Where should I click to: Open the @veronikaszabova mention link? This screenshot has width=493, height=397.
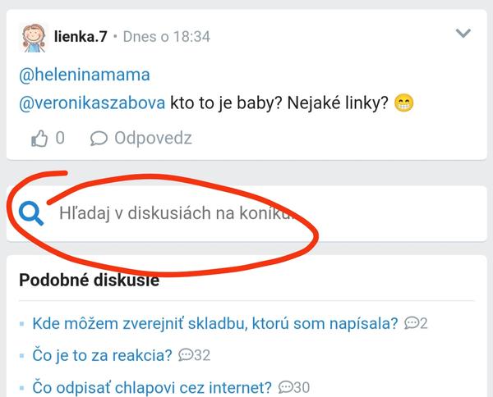92,105
